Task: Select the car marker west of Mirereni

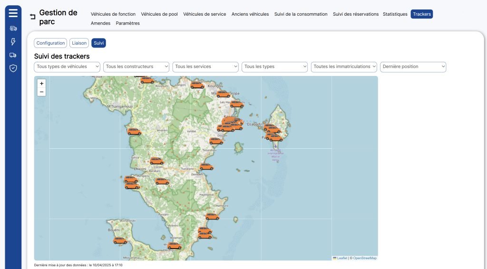Action: click(x=134, y=132)
